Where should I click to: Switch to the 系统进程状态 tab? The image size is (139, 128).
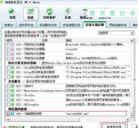click(x=71, y=25)
